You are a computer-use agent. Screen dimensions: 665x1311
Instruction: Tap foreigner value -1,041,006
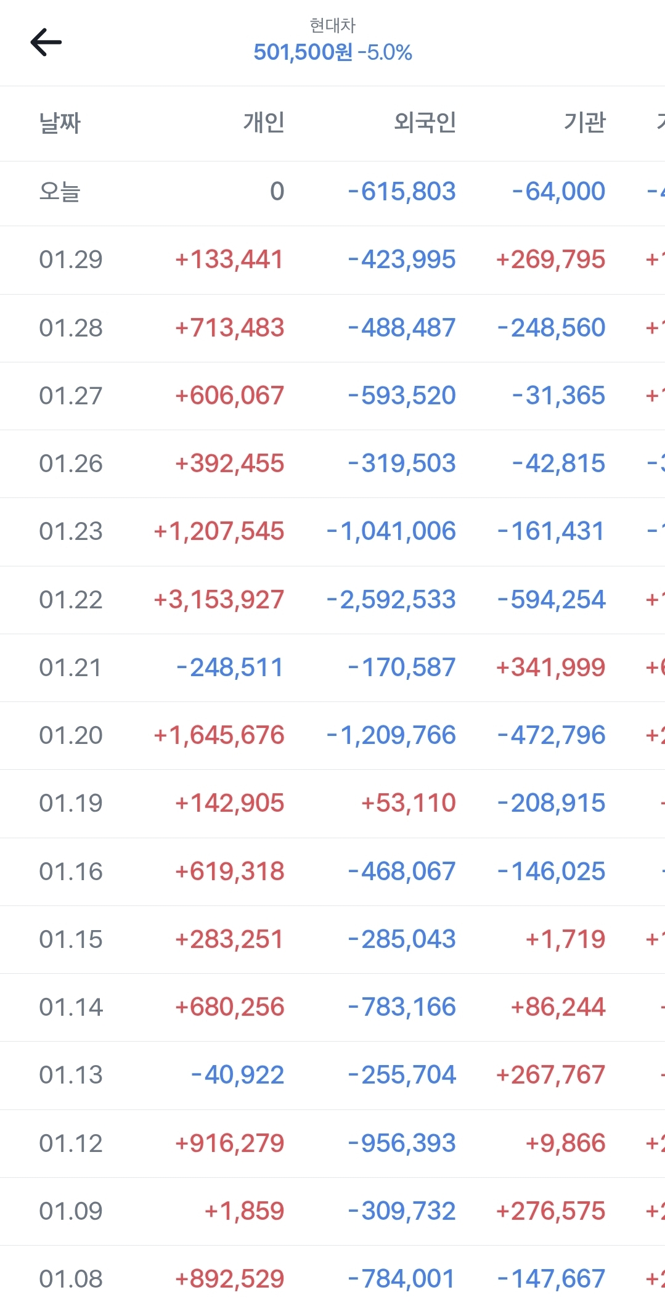click(x=391, y=531)
